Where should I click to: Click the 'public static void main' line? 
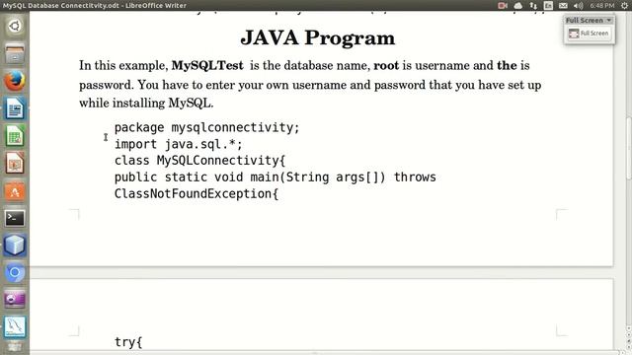(x=276, y=177)
